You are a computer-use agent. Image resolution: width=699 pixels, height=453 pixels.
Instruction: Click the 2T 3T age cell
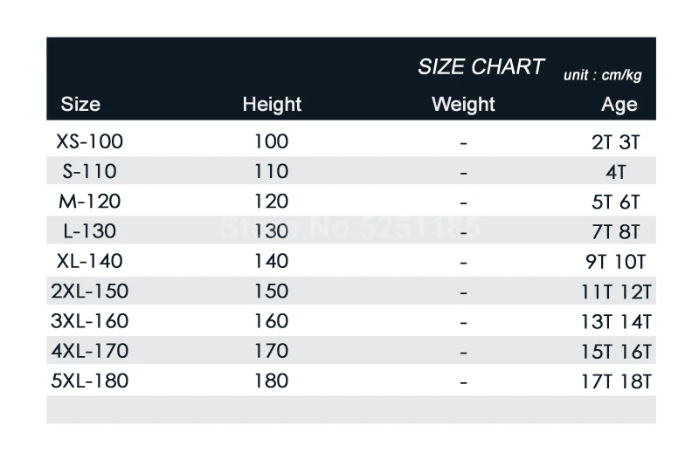[616, 142]
